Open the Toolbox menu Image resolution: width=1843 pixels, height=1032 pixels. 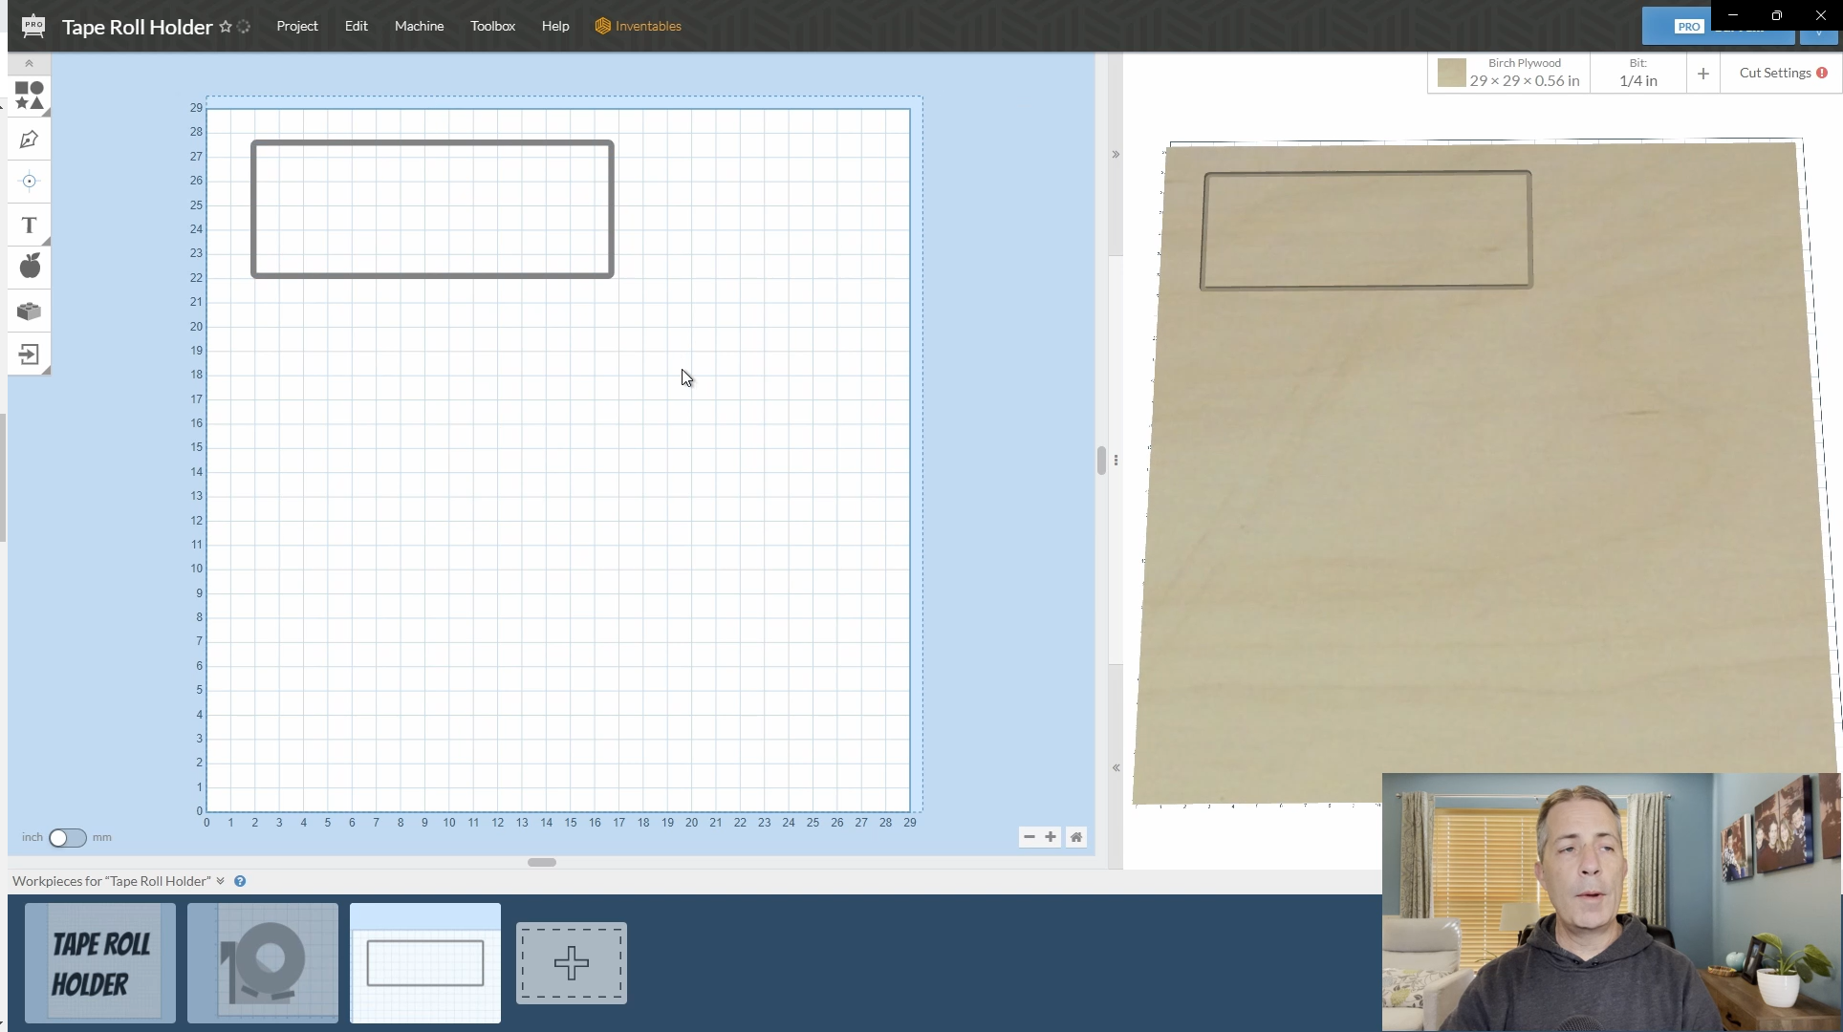point(492,26)
